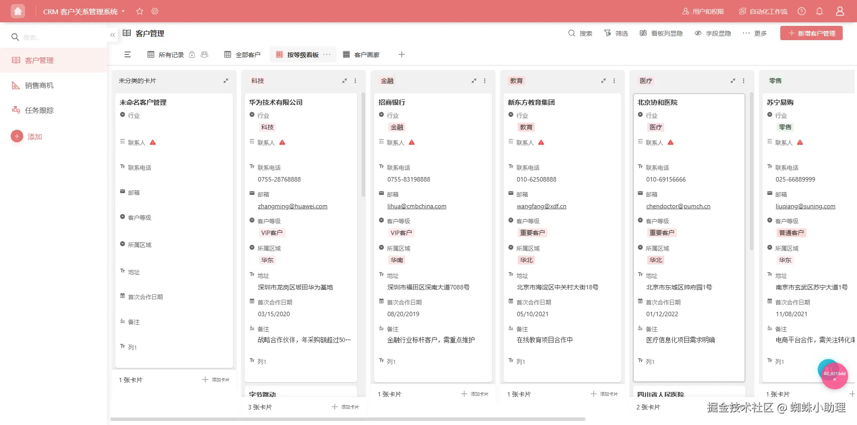Viewport: 857px width, 425px height.
Task: Open the 科技 column more menu
Action: (355, 81)
